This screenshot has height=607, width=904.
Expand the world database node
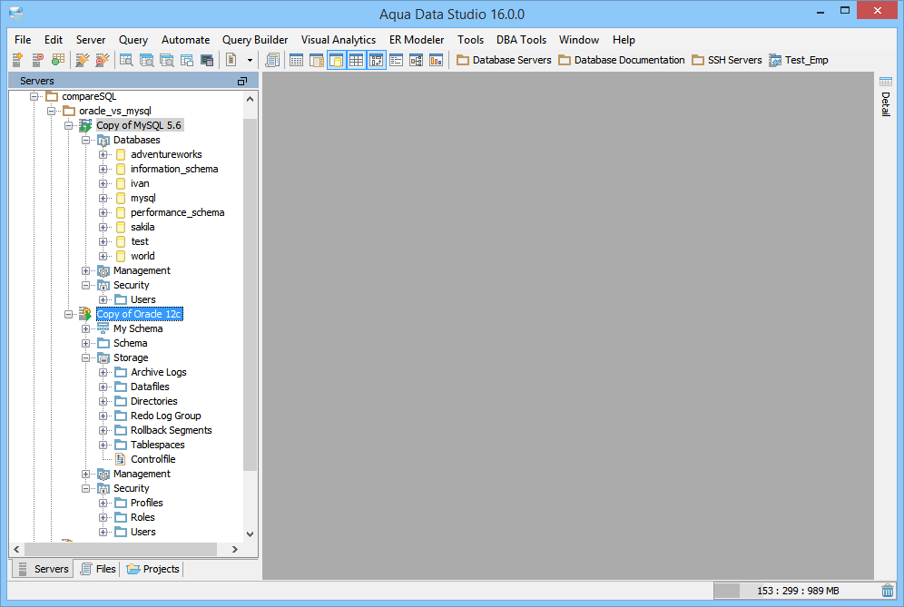[x=103, y=256]
